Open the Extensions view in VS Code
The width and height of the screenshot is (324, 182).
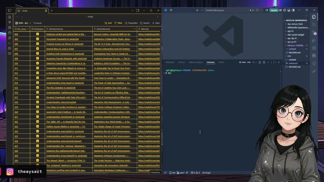(314, 48)
